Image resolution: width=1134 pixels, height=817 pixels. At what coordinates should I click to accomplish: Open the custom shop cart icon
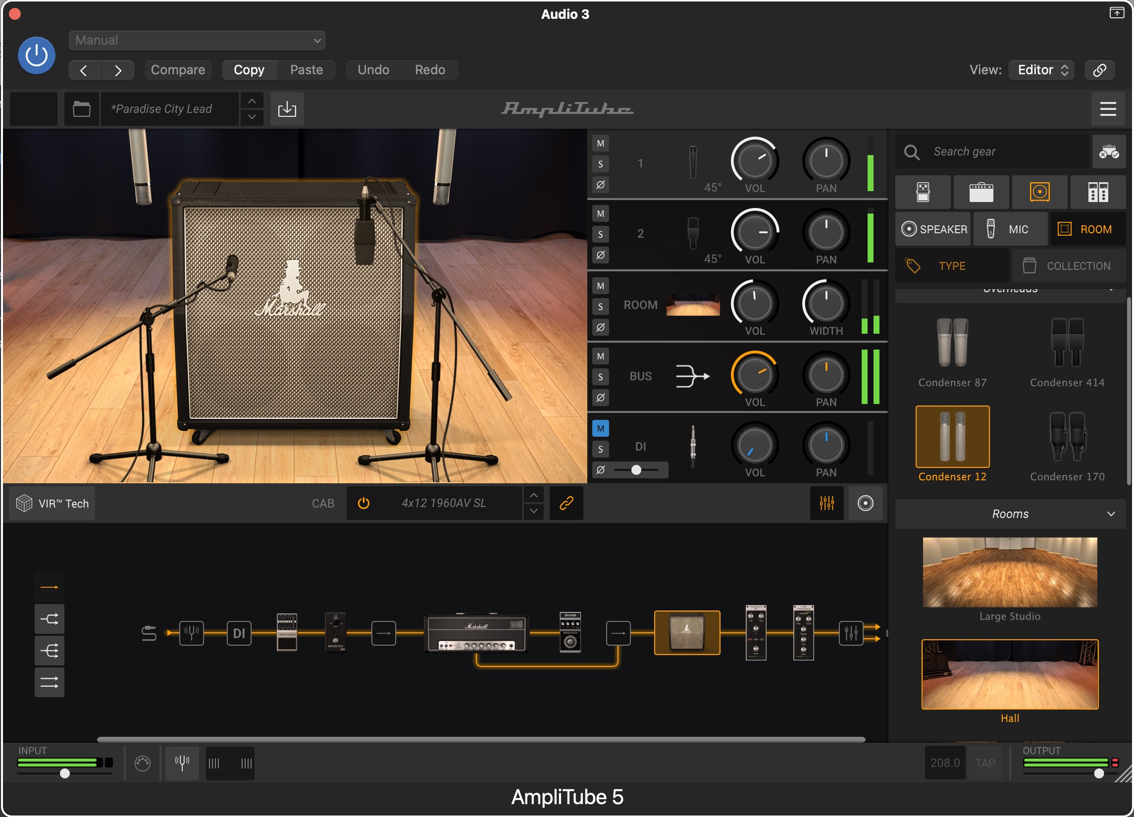pyautogui.click(x=1109, y=152)
